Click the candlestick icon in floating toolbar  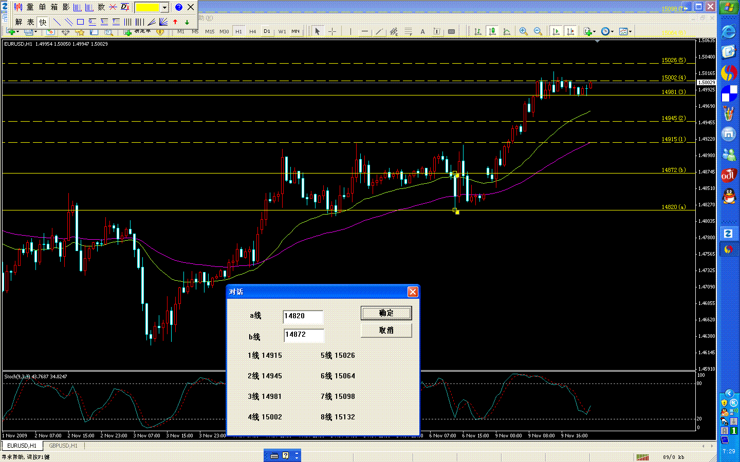18,7
